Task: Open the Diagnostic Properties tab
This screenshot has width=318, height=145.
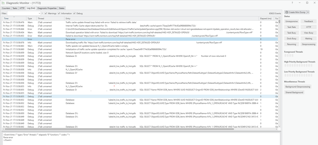Action: click(47, 8)
